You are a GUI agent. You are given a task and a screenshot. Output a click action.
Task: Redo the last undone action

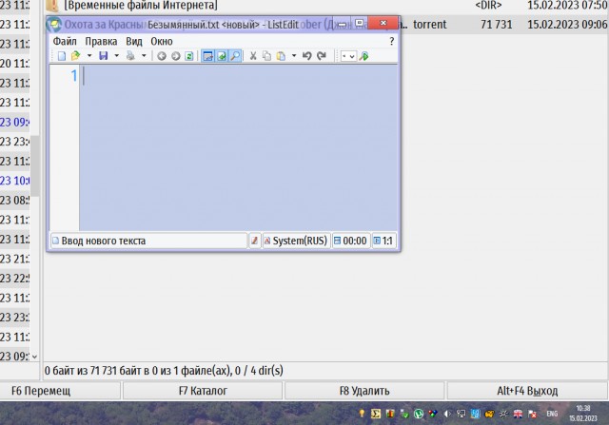coord(321,56)
